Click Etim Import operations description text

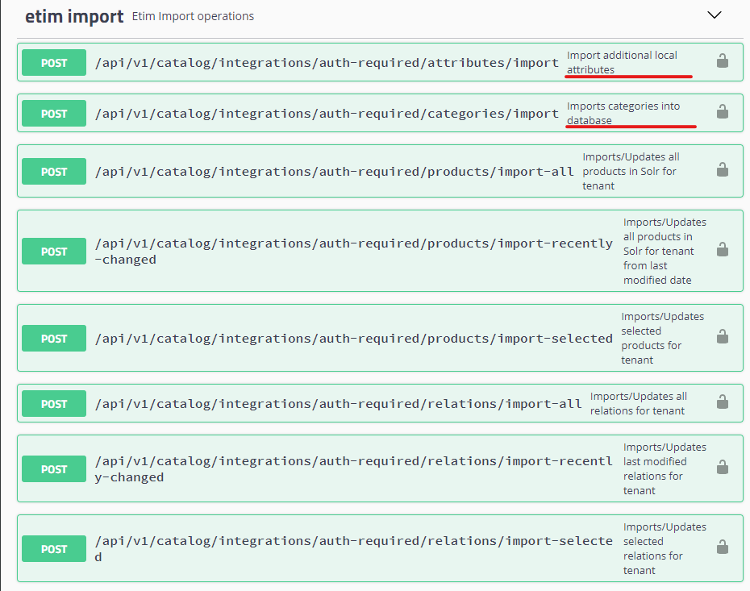(x=193, y=16)
